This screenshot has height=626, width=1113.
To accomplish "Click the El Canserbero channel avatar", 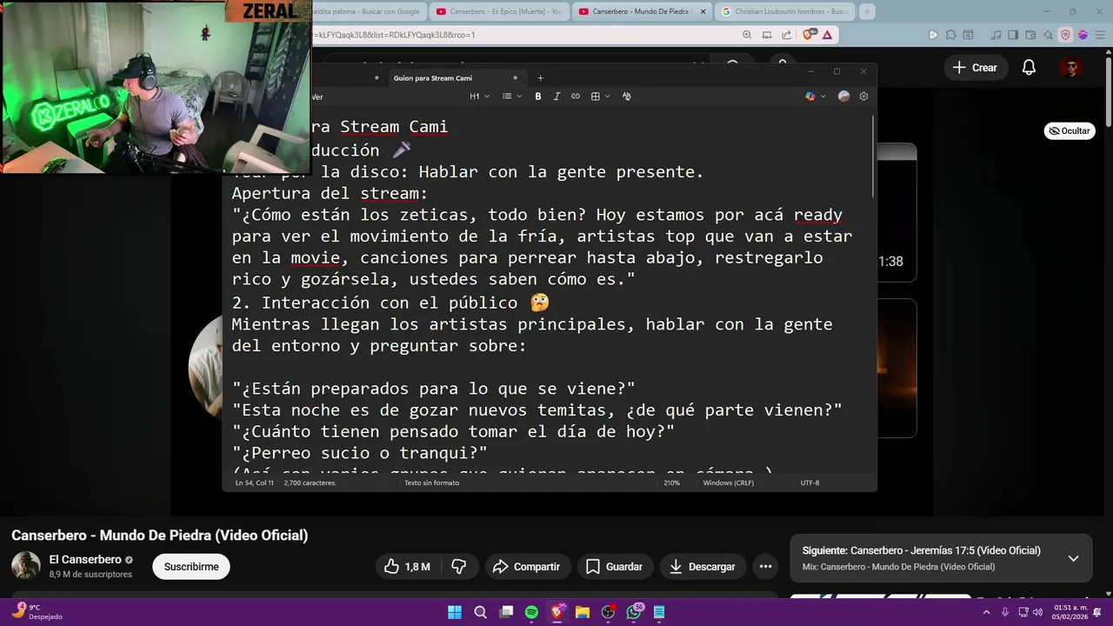I will [x=26, y=566].
